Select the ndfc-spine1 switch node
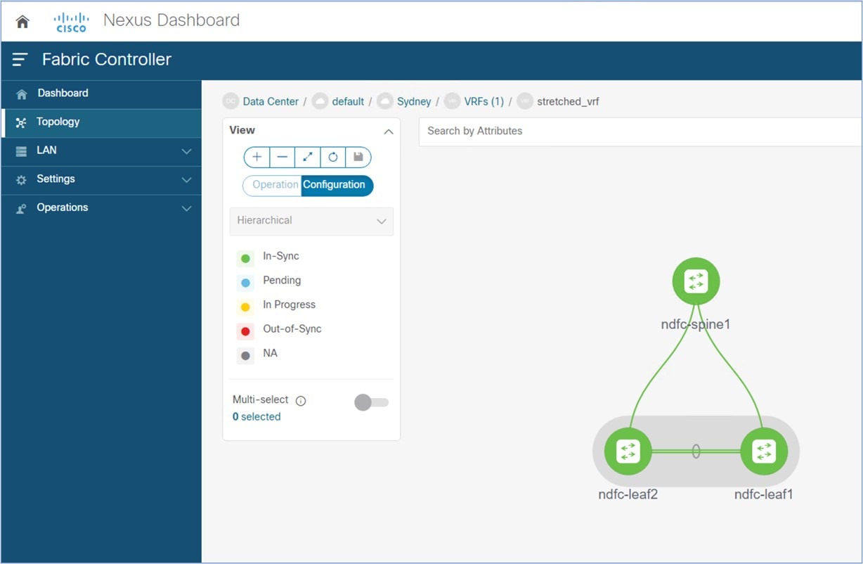This screenshot has height=564, width=863. click(696, 281)
